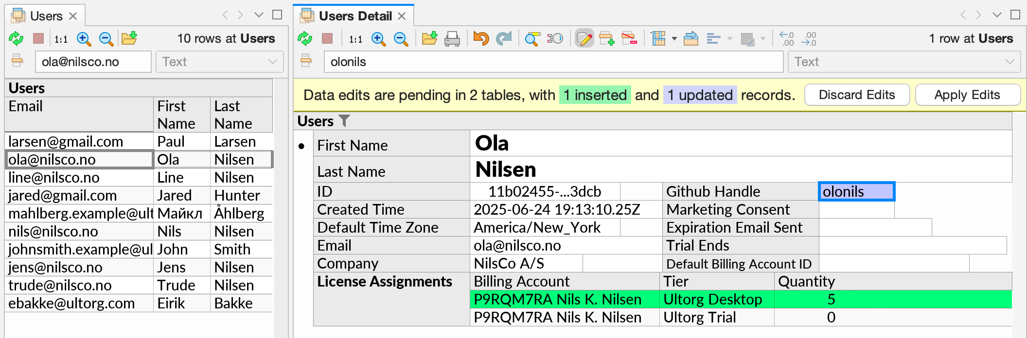Select the jared@gmail.com email cell
Viewport: 1027px width, 338px height.
(79, 195)
